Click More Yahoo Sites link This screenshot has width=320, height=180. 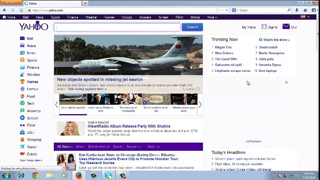pos(31,160)
